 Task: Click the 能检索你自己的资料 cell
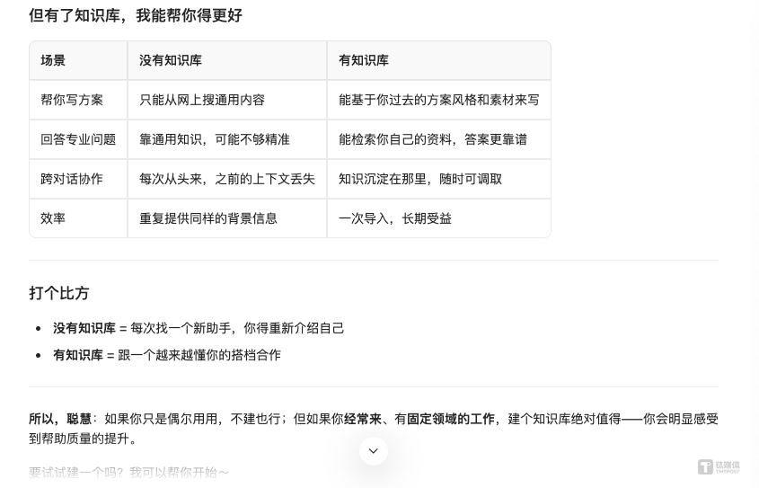point(433,139)
